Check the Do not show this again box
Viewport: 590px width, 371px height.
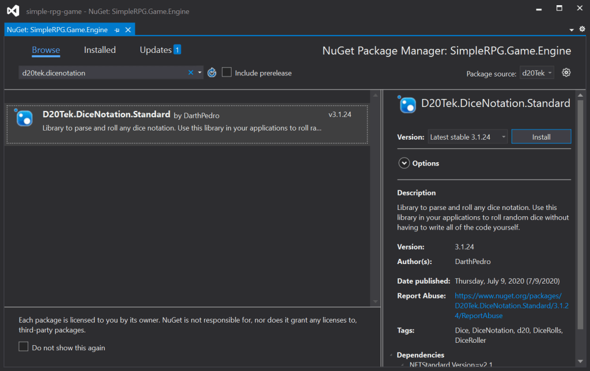click(24, 347)
